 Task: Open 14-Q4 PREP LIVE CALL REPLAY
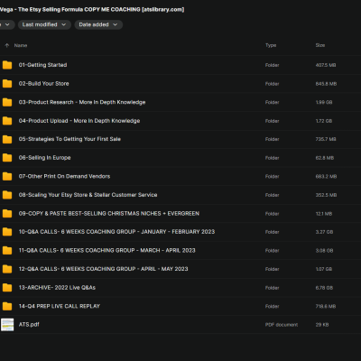pos(60,307)
